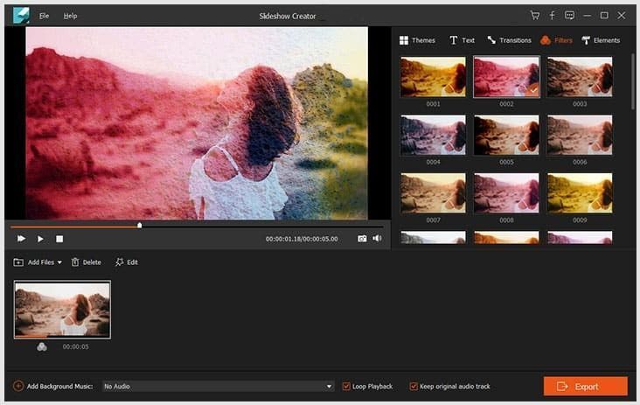640x405 pixels.
Task: Switch to the Transitions tab
Action: coord(509,40)
